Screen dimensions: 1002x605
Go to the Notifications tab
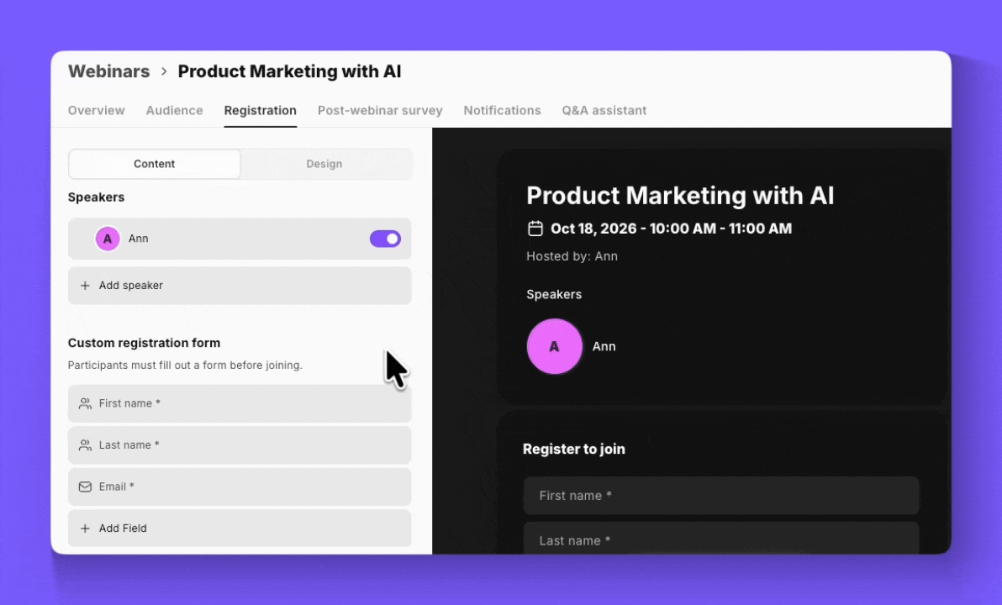pos(503,111)
